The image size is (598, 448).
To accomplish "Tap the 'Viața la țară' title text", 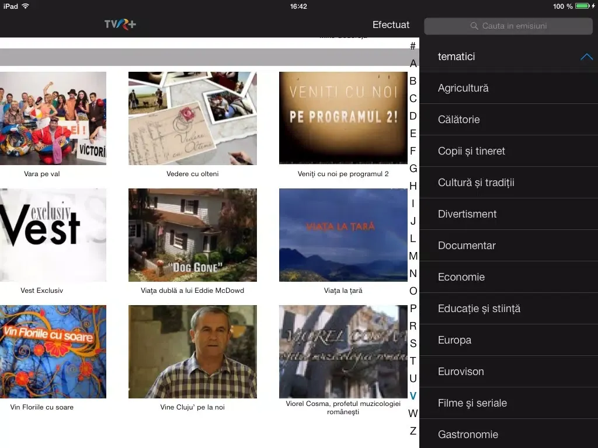I will tap(343, 290).
